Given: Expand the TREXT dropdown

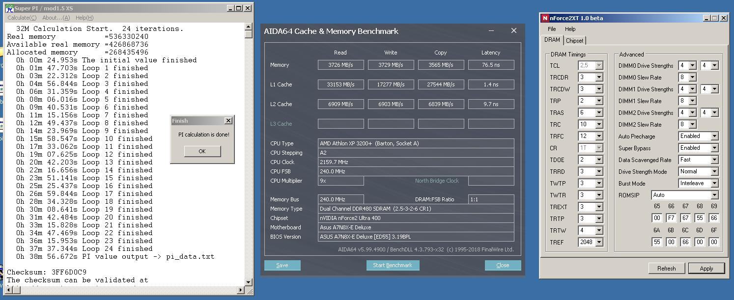Looking at the screenshot, I should (599, 207).
